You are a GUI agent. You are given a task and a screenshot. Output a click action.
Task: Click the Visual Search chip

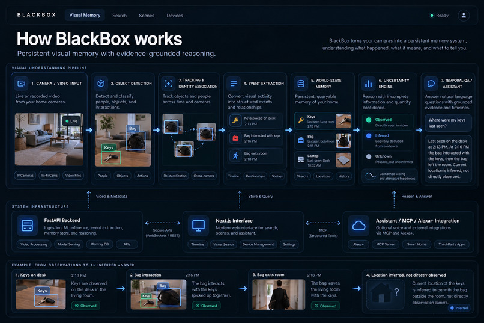click(223, 244)
